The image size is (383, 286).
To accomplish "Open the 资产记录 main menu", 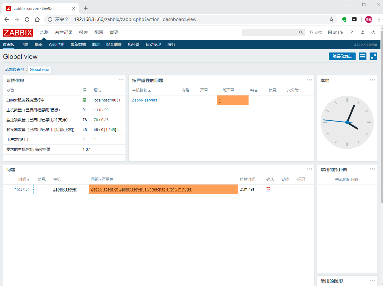I will tap(64, 32).
